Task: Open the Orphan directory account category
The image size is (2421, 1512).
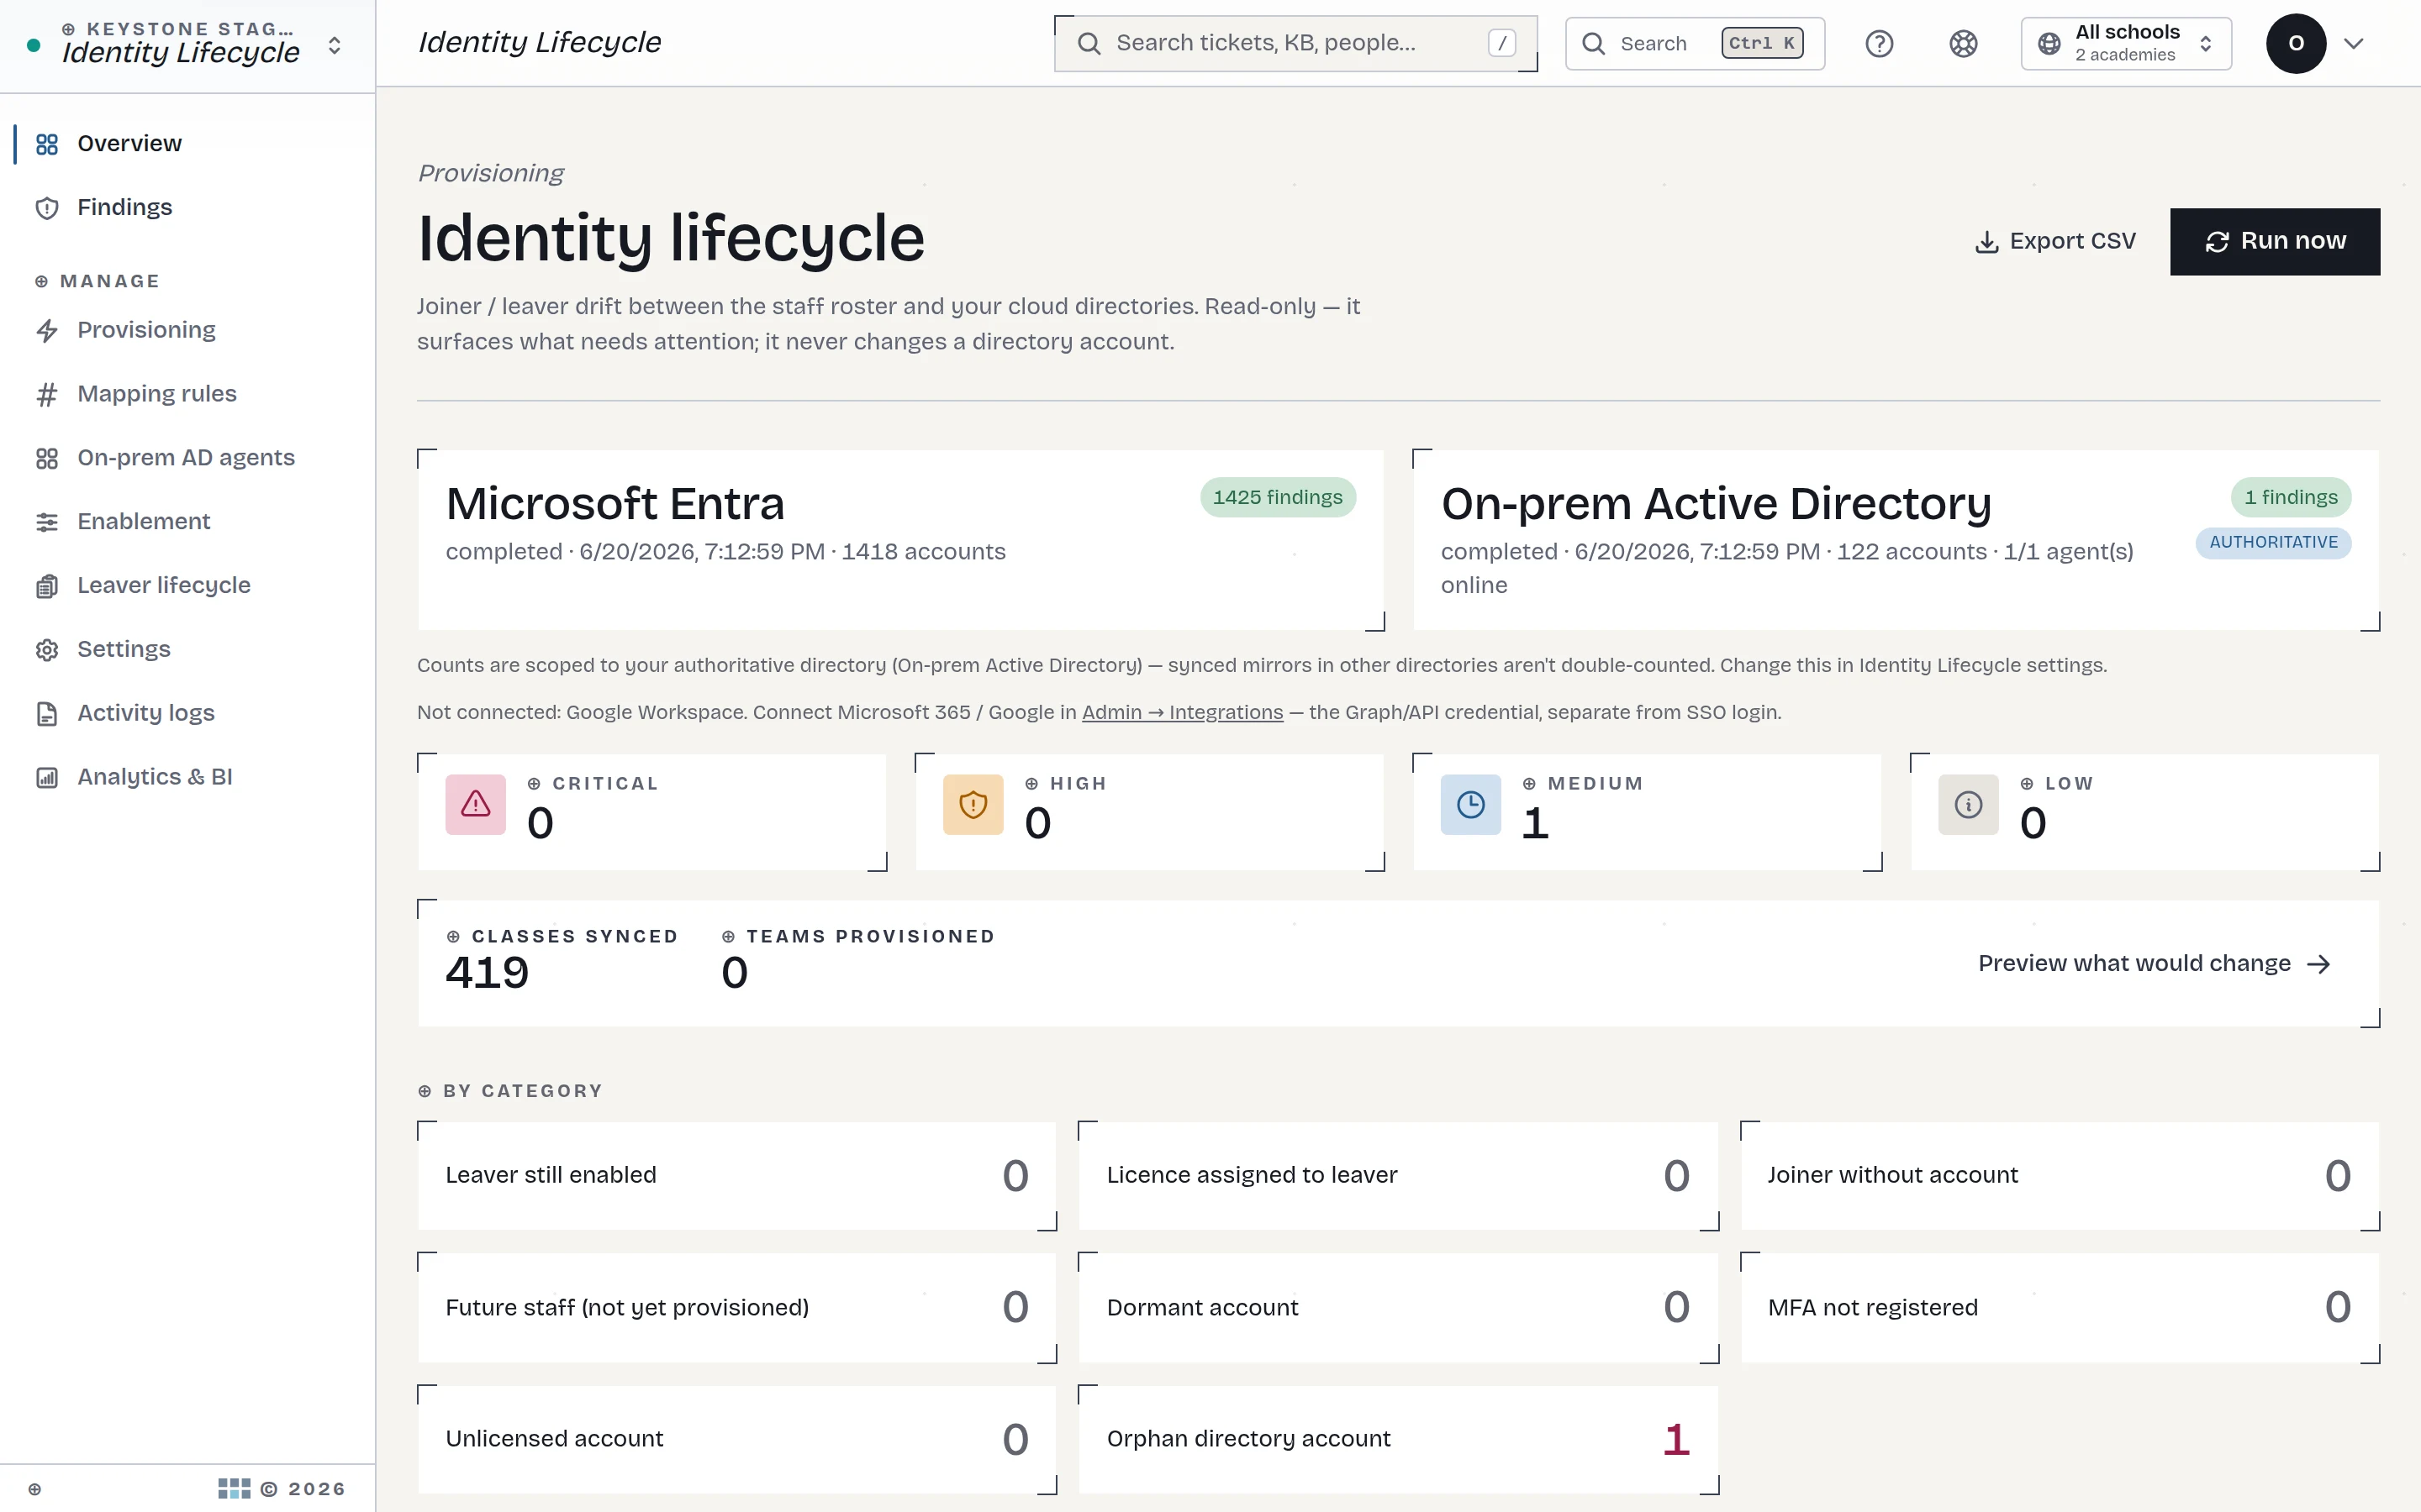Action: point(1399,1439)
